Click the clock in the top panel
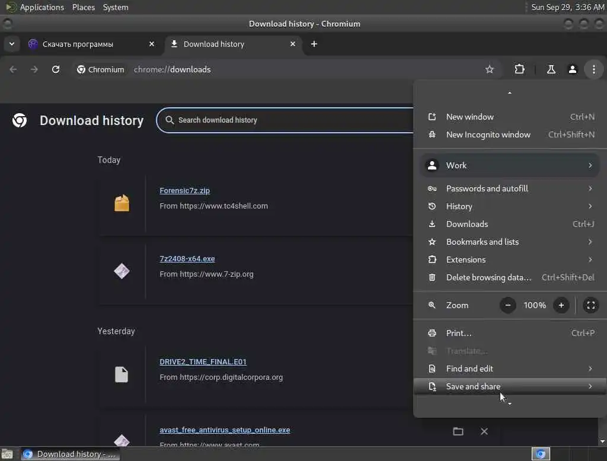607x461 pixels. click(x=567, y=7)
